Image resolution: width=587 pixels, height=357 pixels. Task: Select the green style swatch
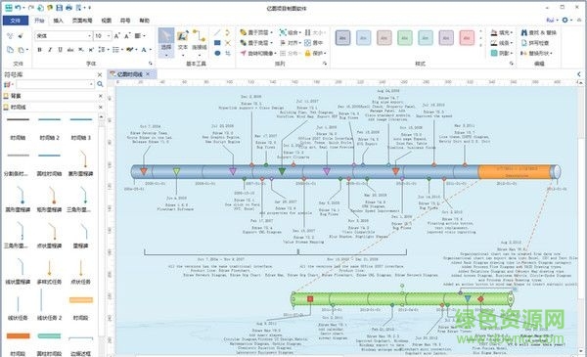click(405, 38)
